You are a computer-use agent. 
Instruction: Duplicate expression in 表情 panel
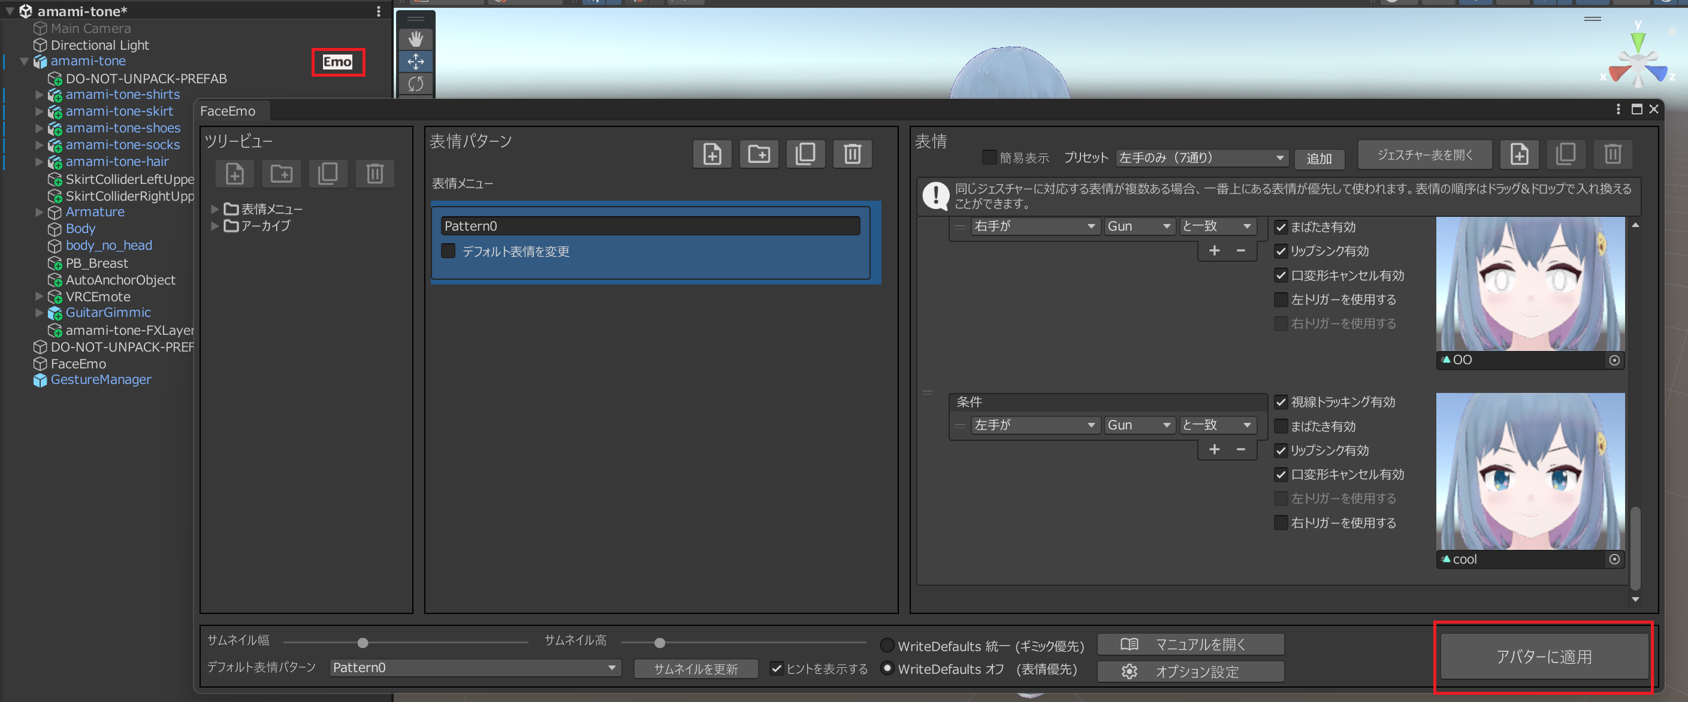click(1566, 155)
